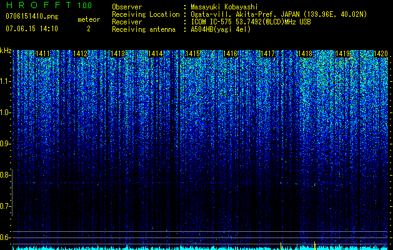Select the filename 0706151410.png

tap(32, 16)
